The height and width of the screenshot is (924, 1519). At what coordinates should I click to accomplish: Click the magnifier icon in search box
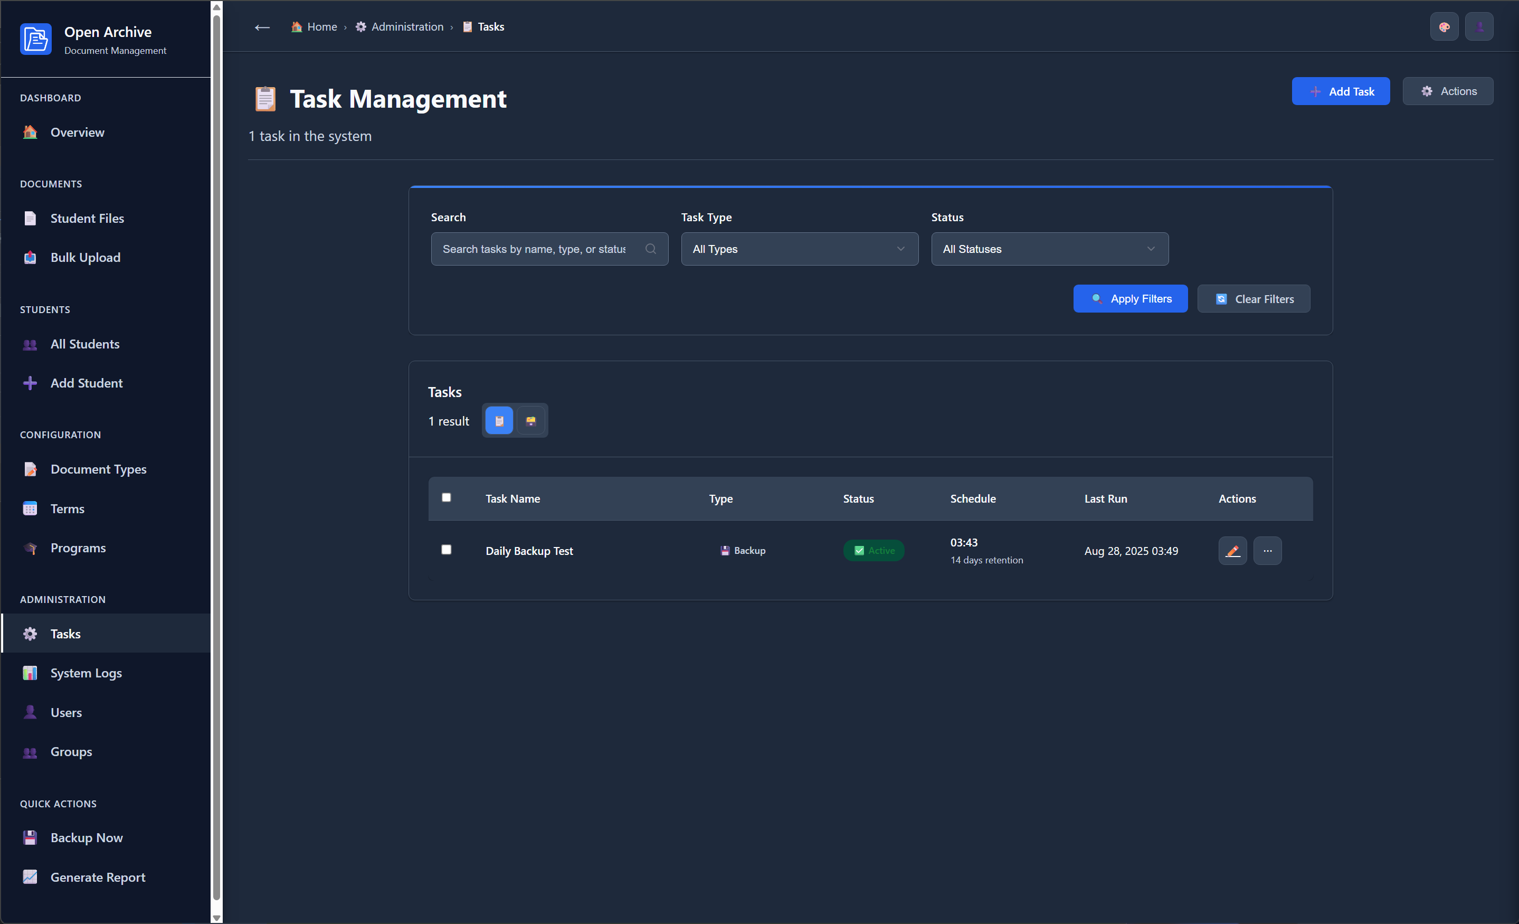point(650,249)
